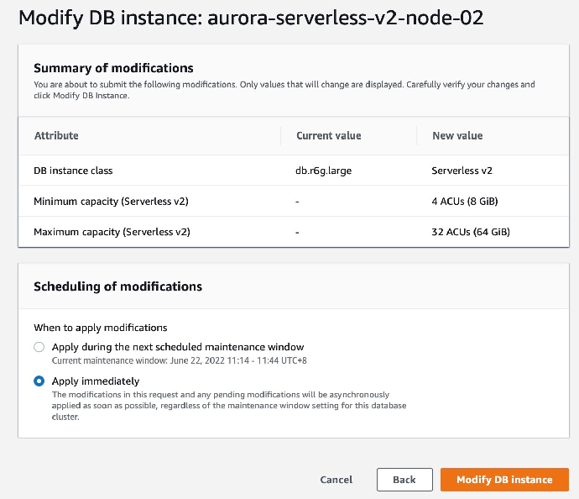579x499 pixels.
Task: Click the Serverless v2 new value cell
Action: pyautogui.click(x=462, y=171)
